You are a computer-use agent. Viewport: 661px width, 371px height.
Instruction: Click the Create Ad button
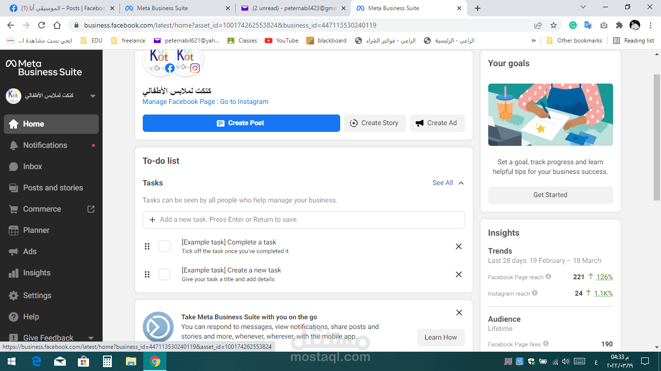coord(437,123)
